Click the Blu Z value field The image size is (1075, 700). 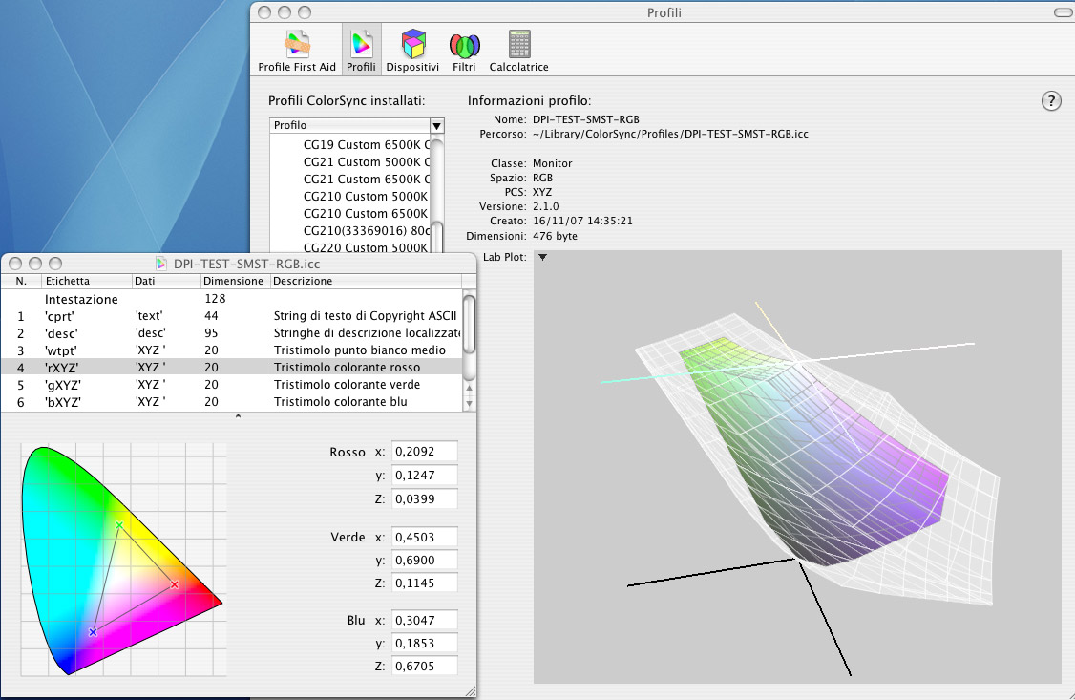[x=425, y=667]
